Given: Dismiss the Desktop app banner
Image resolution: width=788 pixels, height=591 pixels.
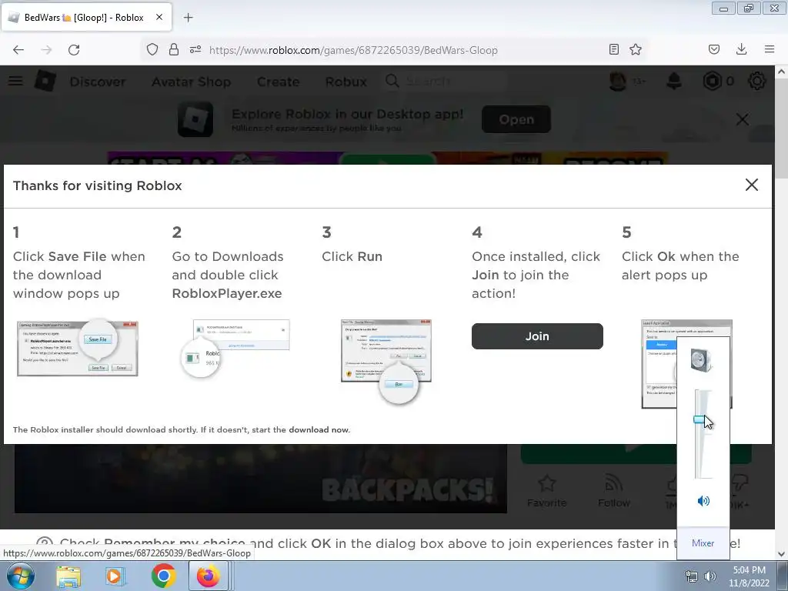Looking at the screenshot, I should pos(743,119).
